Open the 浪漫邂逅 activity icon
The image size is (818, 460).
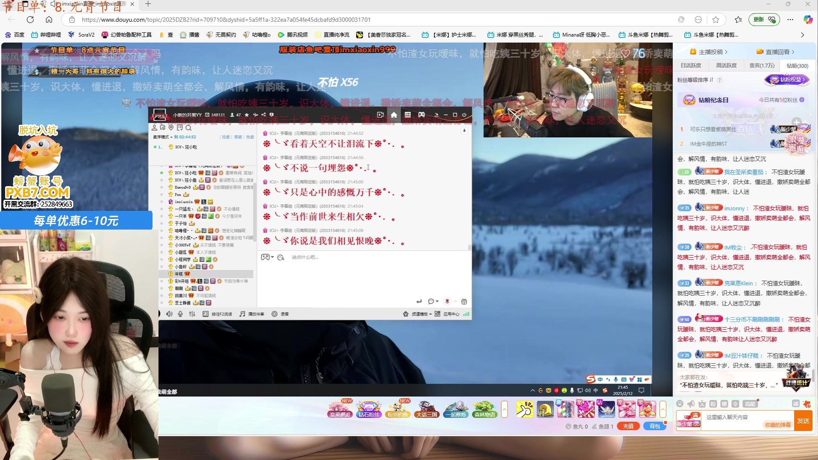point(340,409)
